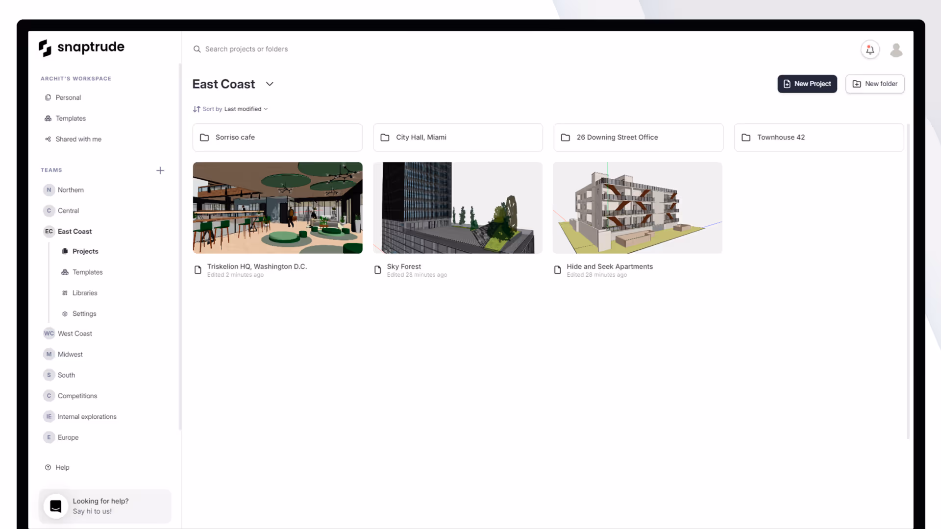Open notifications bell icon
The height and width of the screenshot is (529, 941).
[870, 49]
